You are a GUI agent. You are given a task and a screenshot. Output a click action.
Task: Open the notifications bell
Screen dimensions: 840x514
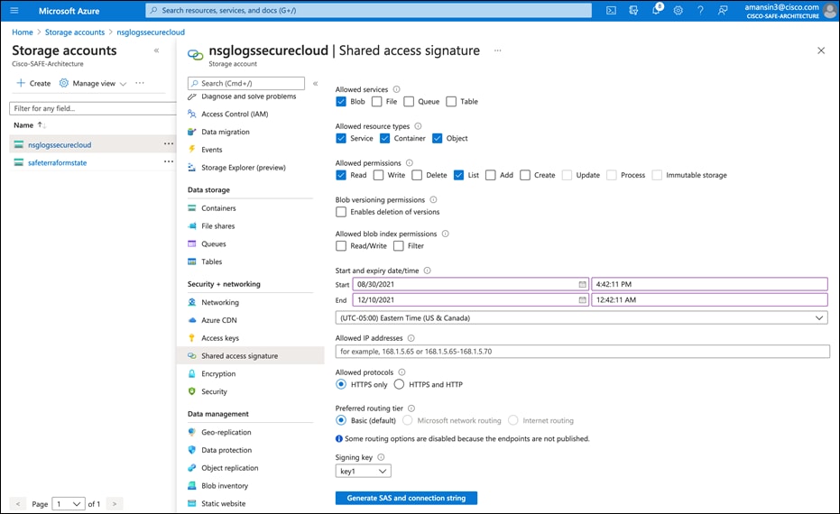point(656,11)
